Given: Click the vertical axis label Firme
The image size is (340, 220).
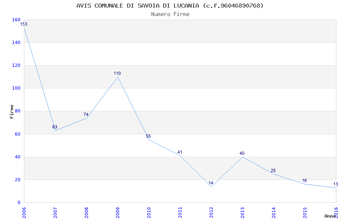Looking at the screenshot, I should pos(12,112).
